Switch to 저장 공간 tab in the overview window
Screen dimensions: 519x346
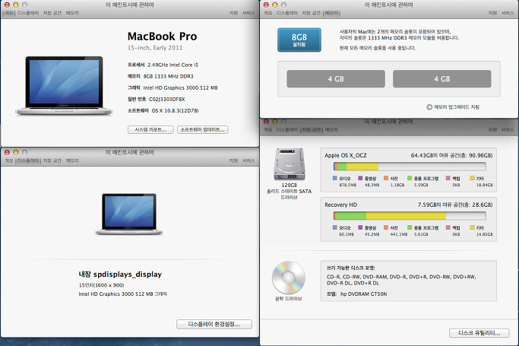[x=52, y=13]
